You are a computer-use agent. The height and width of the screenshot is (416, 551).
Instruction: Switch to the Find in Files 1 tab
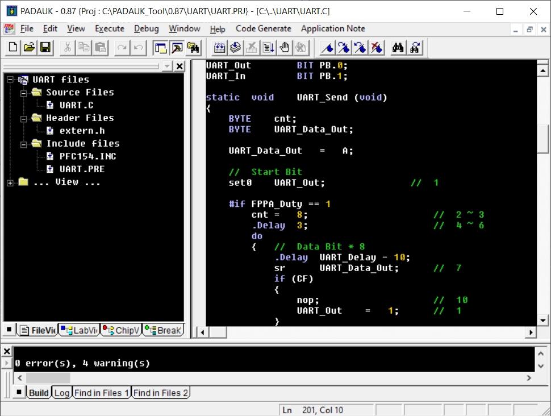tap(102, 393)
